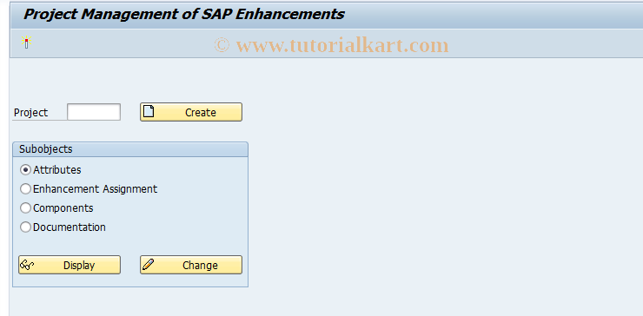Pick the Documentation radio button

(25, 227)
